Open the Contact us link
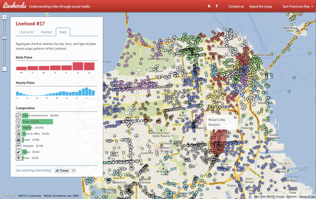This screenshot has width=316, height=199. [x=236, y=6]
